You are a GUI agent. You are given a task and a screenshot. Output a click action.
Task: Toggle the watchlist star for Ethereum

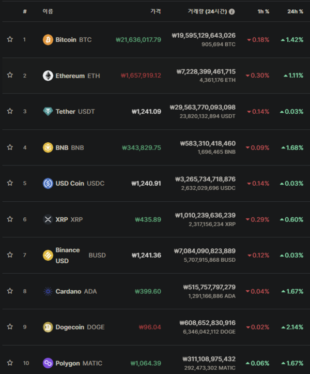10,76
